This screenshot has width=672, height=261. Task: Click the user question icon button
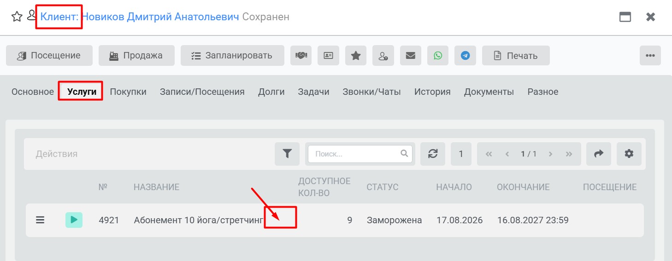coord(383,56)
